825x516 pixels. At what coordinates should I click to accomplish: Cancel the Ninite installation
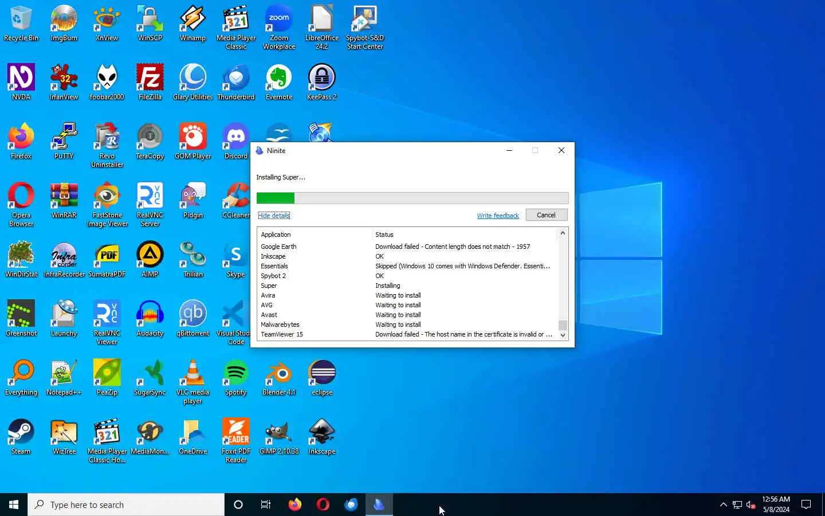[546, 215]
